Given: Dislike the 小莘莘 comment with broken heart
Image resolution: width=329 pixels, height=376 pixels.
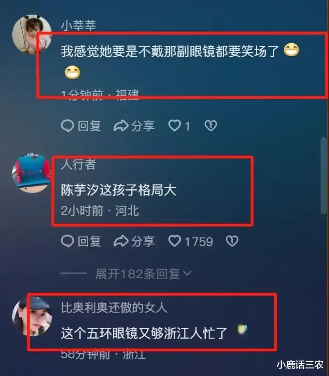Looking at the screenshot, I should 211,126.
